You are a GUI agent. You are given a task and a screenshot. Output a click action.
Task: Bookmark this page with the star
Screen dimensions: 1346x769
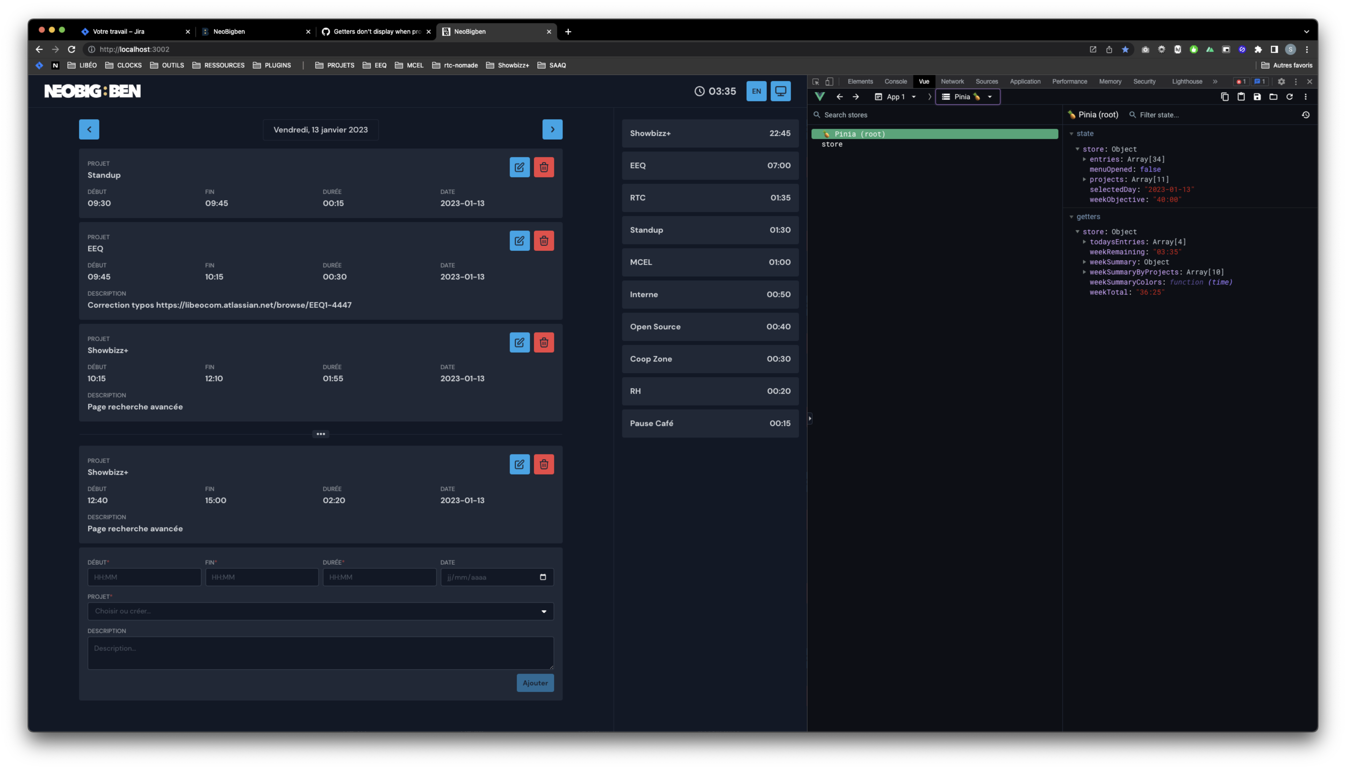point(1125,49)
